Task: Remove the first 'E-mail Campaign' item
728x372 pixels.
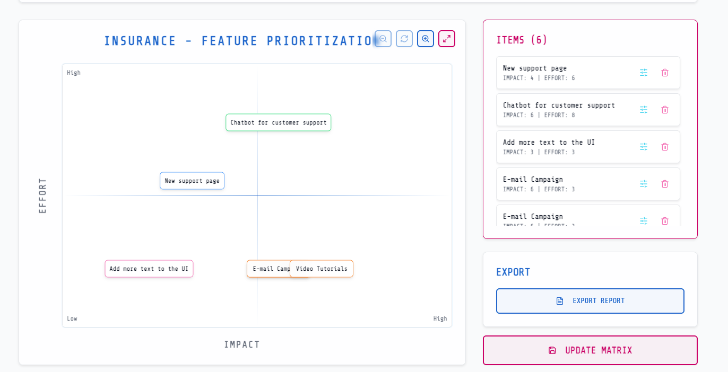Action: 665,184
